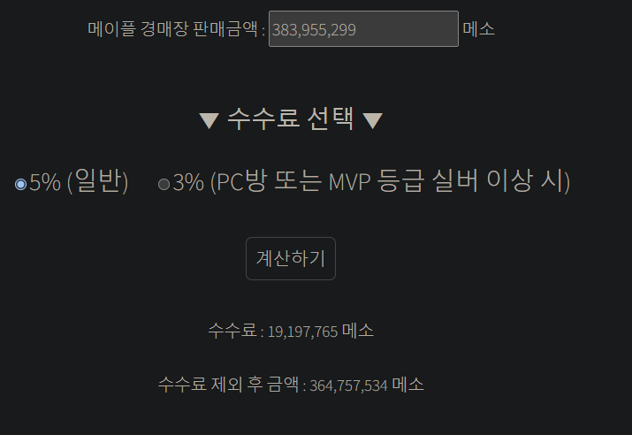Screen dimensions: 632x435
Task: Select the 5% radio button
Action: coord(20,184)
